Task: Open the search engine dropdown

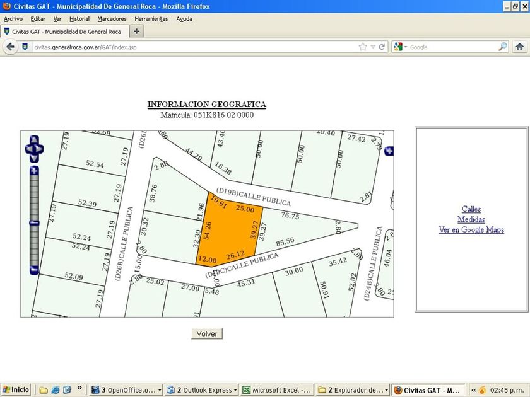Action: pyautogui.click(x=406, y=47)
